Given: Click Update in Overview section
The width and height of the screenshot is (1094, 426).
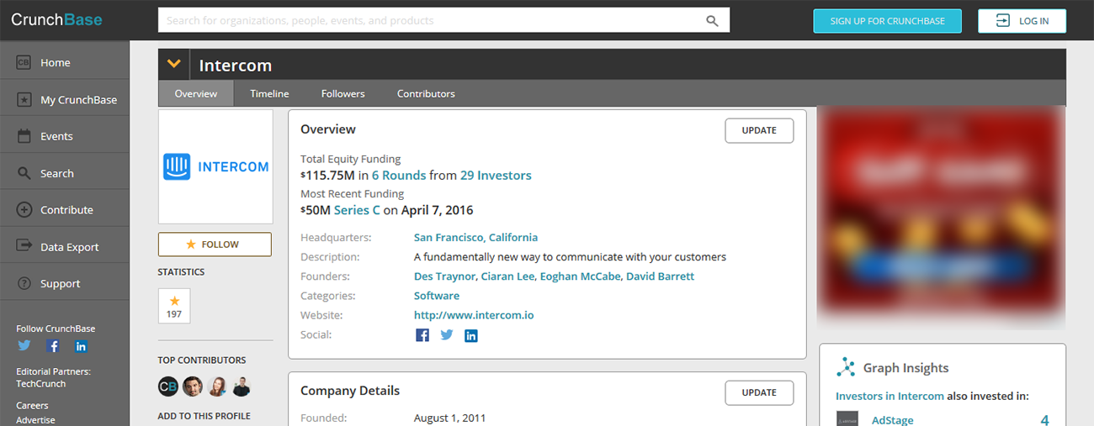Looking at the screenshot, I should (x=759, y=131).
